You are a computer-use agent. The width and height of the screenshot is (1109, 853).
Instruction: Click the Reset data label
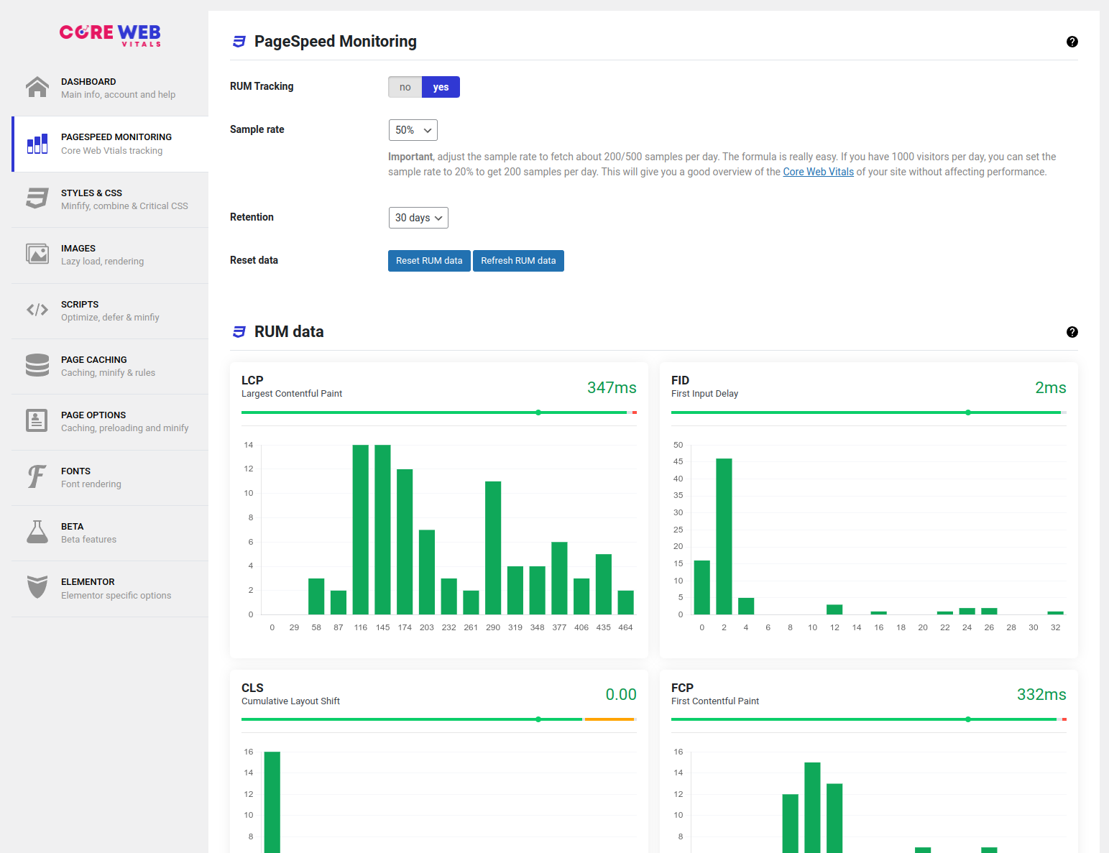(x=254, y=260)
